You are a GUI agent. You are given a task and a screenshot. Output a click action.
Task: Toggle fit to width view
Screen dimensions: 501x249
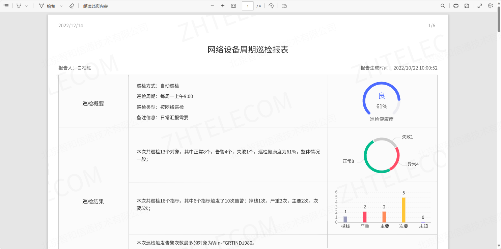[x=233, y=6]
